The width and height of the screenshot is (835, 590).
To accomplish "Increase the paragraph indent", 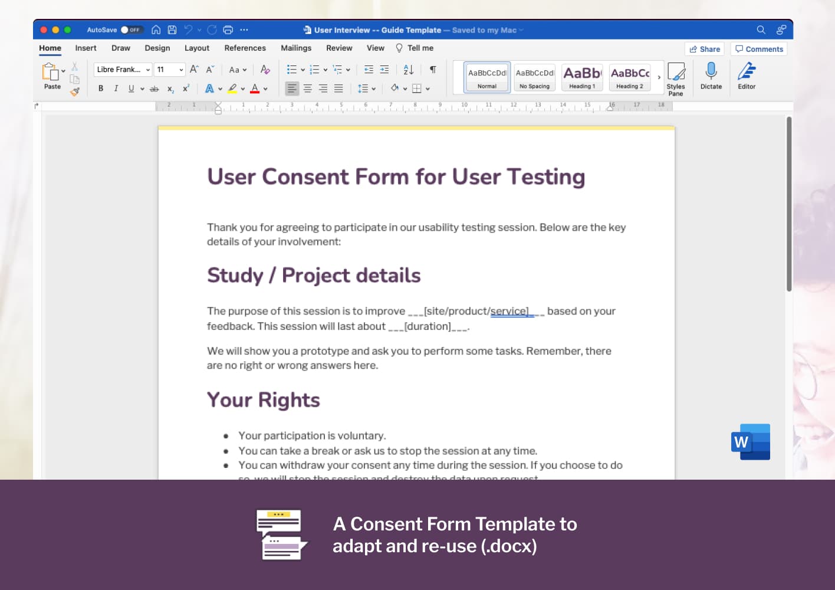I will (384, 70).
